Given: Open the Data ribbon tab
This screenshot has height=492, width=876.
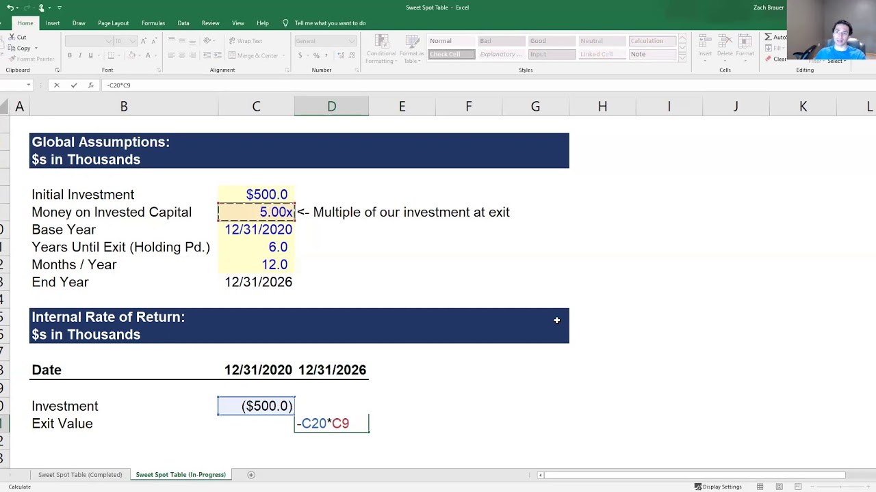Looking at the screenshot, I should tap(183, 23).
